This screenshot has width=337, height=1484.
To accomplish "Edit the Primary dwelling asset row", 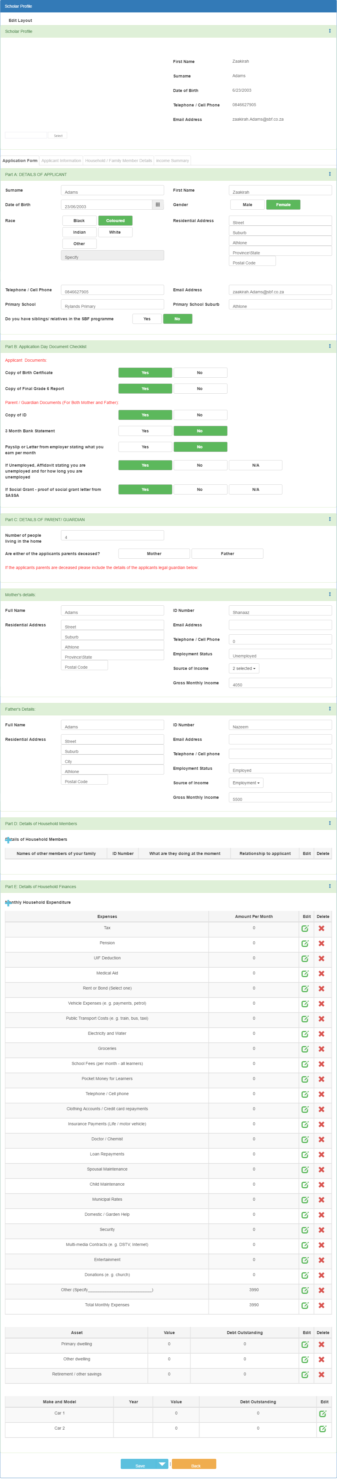I will click(x=305, y=1345).
